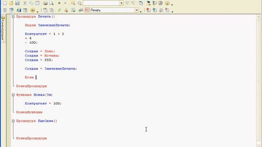Run syntax check with the green checkmark icon
Viewport: 262px width, 147px height.
[x=73, y=10]
